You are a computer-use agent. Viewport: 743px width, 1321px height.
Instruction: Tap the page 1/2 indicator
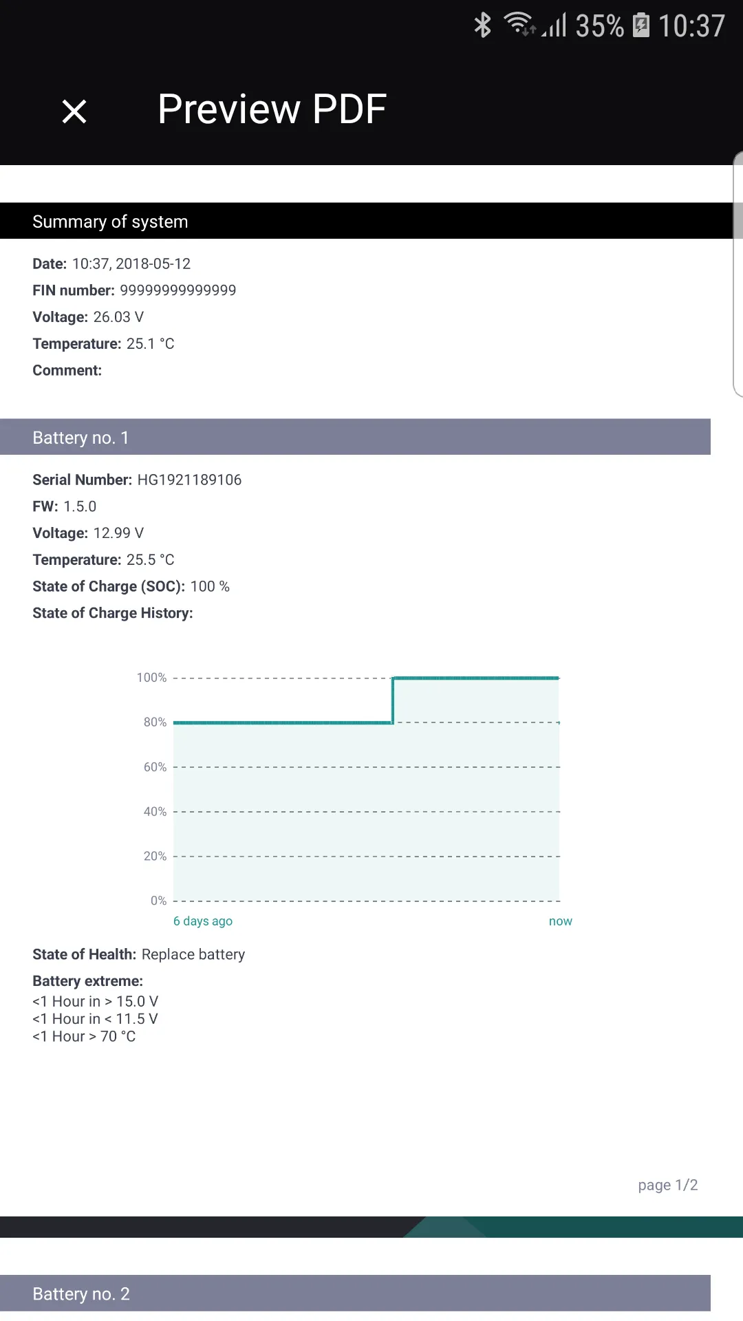pos(667,1185)
